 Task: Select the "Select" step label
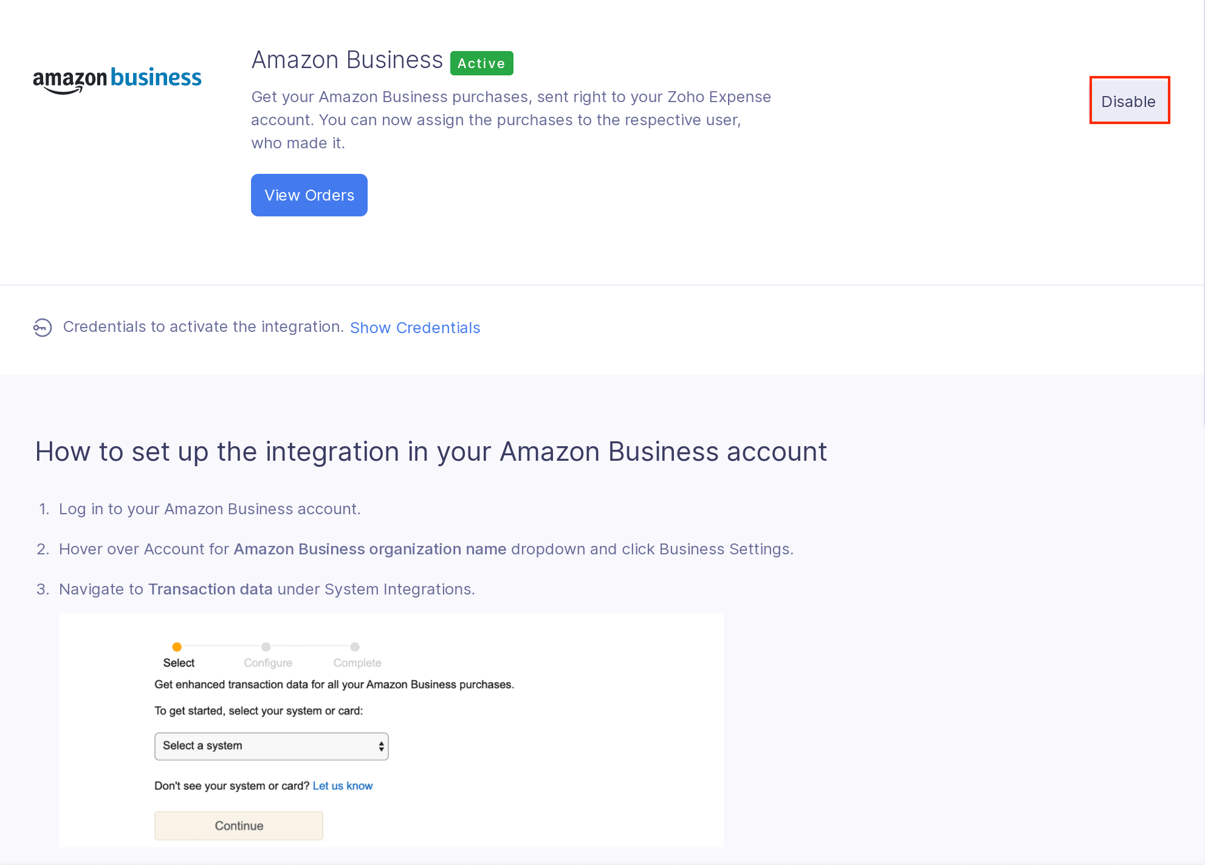(x=179, y=663)
